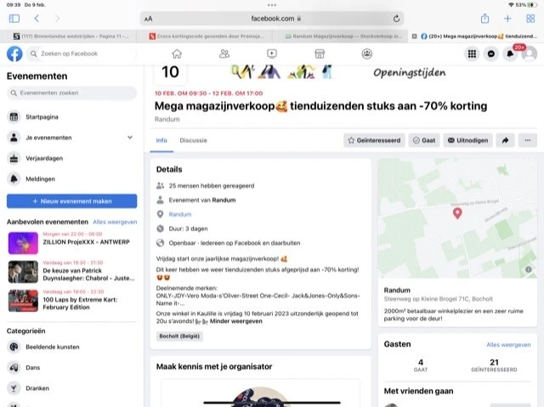Click Randum location link in Details

(180, 214)
